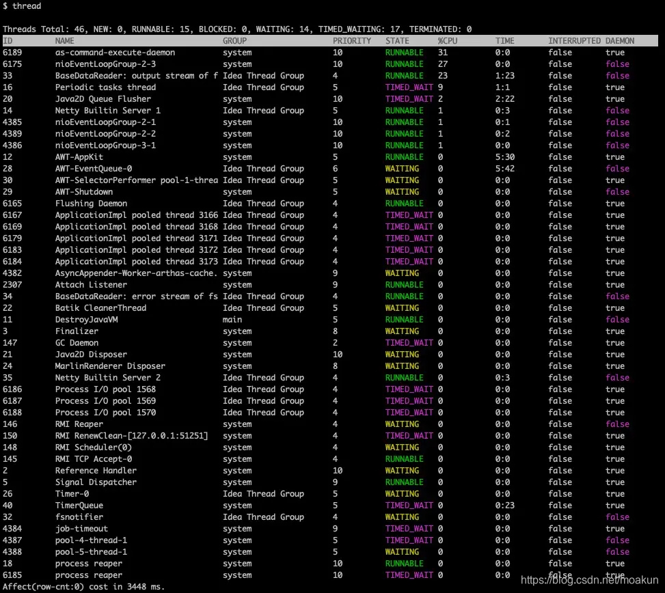
Task: Click 'Netty Builtin Server 2' name
Action: [x=108, y=378]
